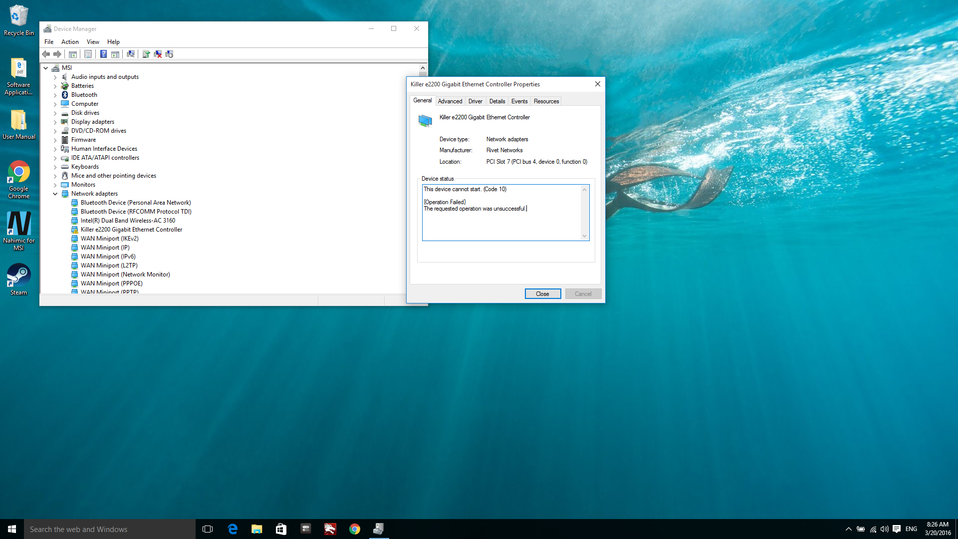Click the blue Help question mark toolbar icon

(x=103, y=54)
